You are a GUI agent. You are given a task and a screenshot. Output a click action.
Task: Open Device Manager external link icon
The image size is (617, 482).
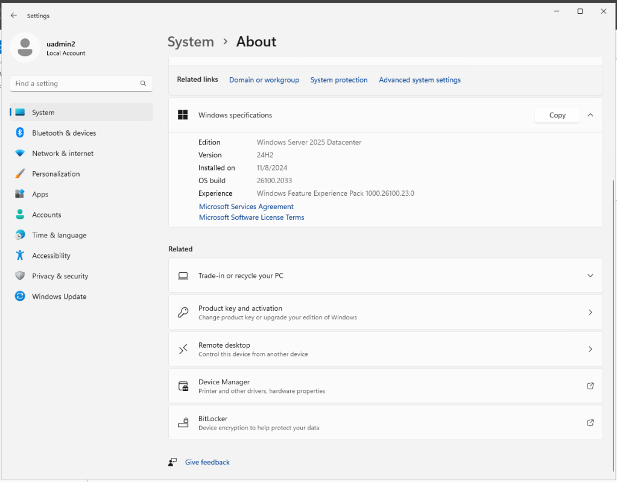[x=590, y=386]
